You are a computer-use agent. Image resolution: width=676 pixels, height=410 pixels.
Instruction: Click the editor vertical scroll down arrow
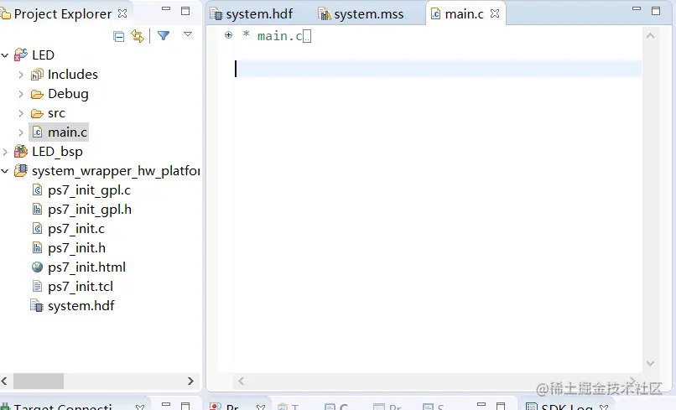[x=650, y=363]
